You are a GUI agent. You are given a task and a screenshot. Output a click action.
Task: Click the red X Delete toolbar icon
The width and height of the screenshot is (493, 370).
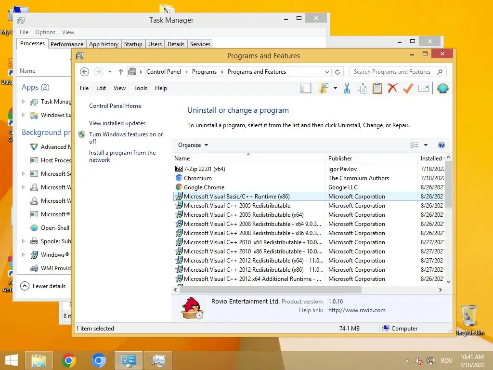pos(392,88)
